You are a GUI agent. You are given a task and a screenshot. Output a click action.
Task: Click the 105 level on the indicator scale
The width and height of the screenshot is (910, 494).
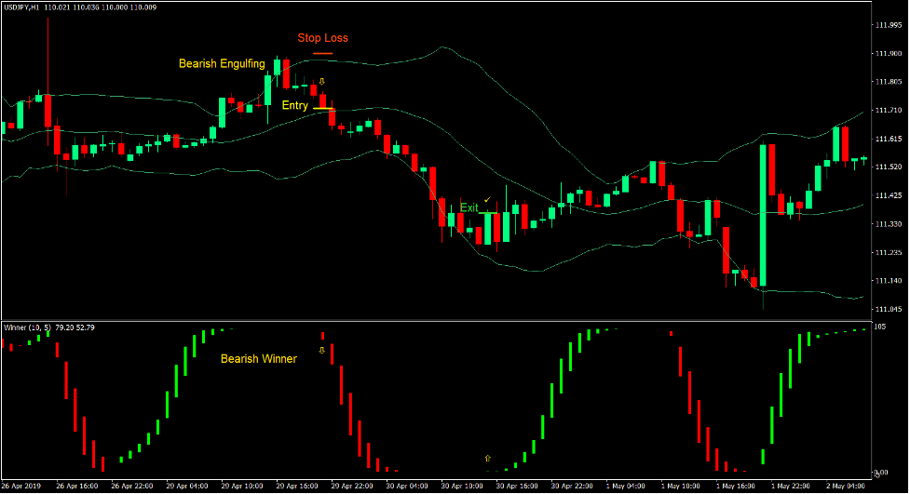tap(880, 328)
